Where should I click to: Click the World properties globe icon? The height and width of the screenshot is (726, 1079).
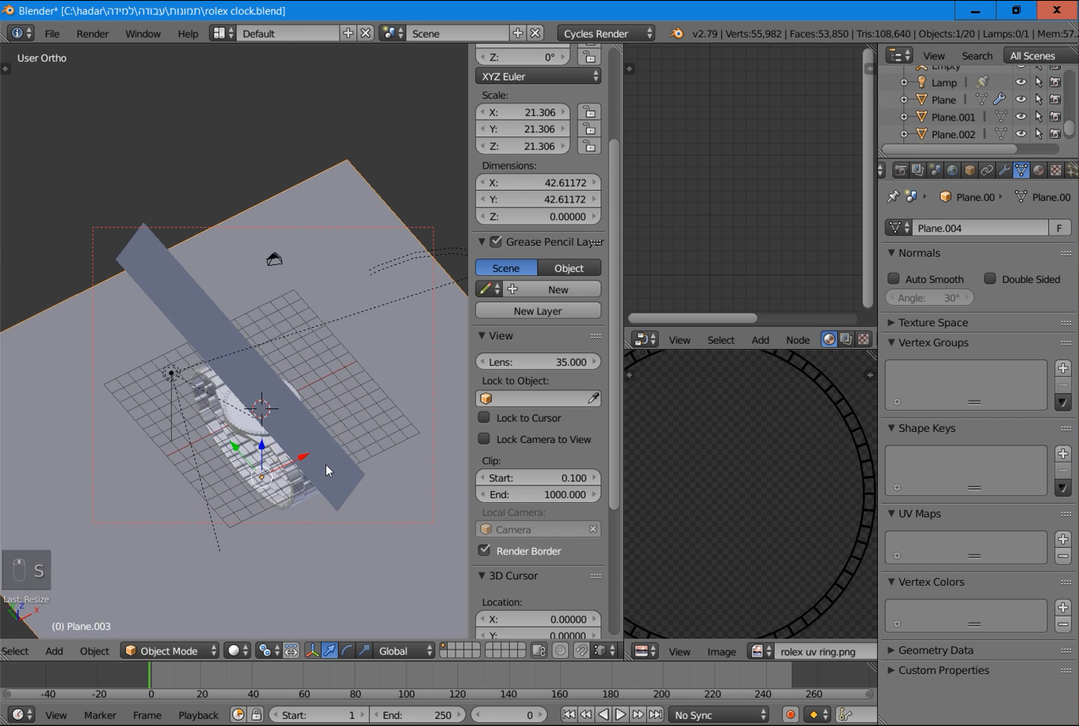click(x=952, y=170)
